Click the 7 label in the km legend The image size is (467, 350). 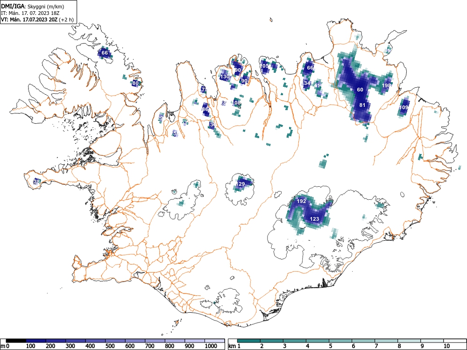(x=376, y=346)
